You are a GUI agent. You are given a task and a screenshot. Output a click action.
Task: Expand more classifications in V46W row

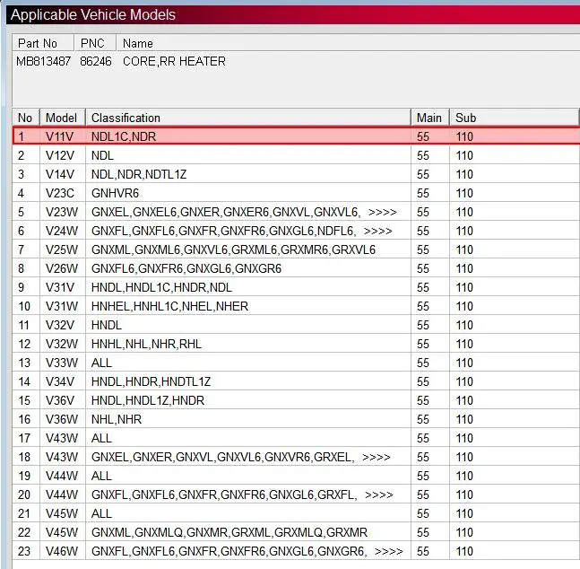tap(388, 552)
